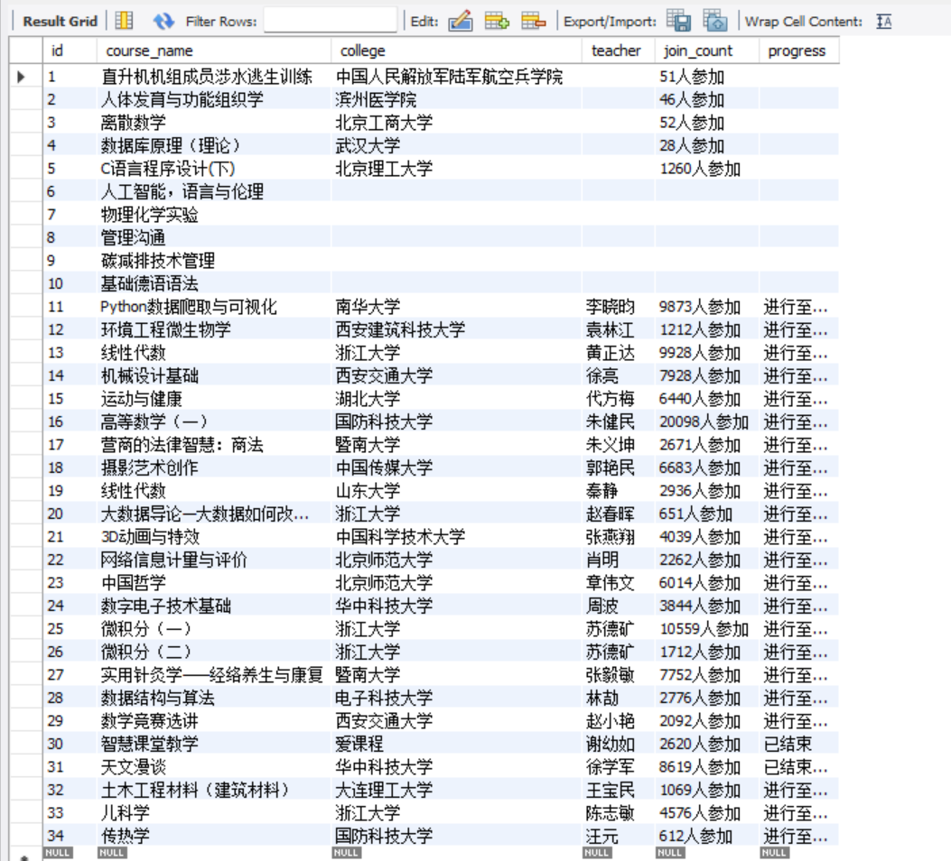Select teacher cell 袁林江
Image resolution: width=951 pixels, height=861 pixels.
tap(619, 329)
